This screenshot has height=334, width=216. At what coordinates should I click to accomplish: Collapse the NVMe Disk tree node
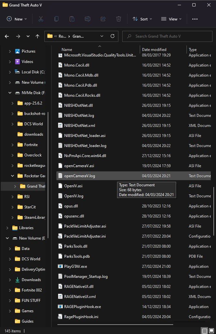[10, 93]
